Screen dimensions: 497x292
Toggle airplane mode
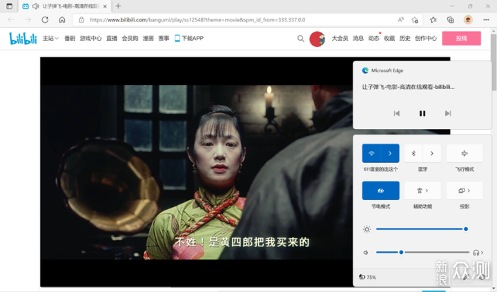[x=465, y=153]
